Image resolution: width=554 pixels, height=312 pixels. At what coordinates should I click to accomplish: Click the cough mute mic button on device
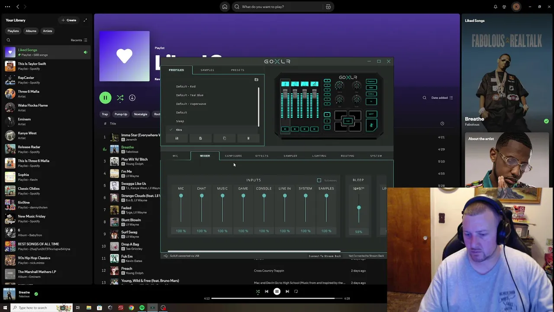pos(371,125)
